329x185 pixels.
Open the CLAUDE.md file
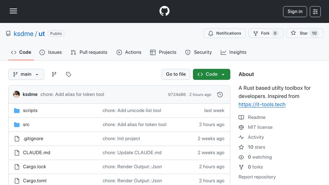click(37, 153)
